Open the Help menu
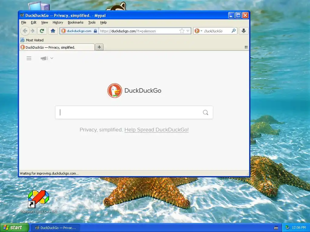 pyautogui.click(x=104, y=22)
